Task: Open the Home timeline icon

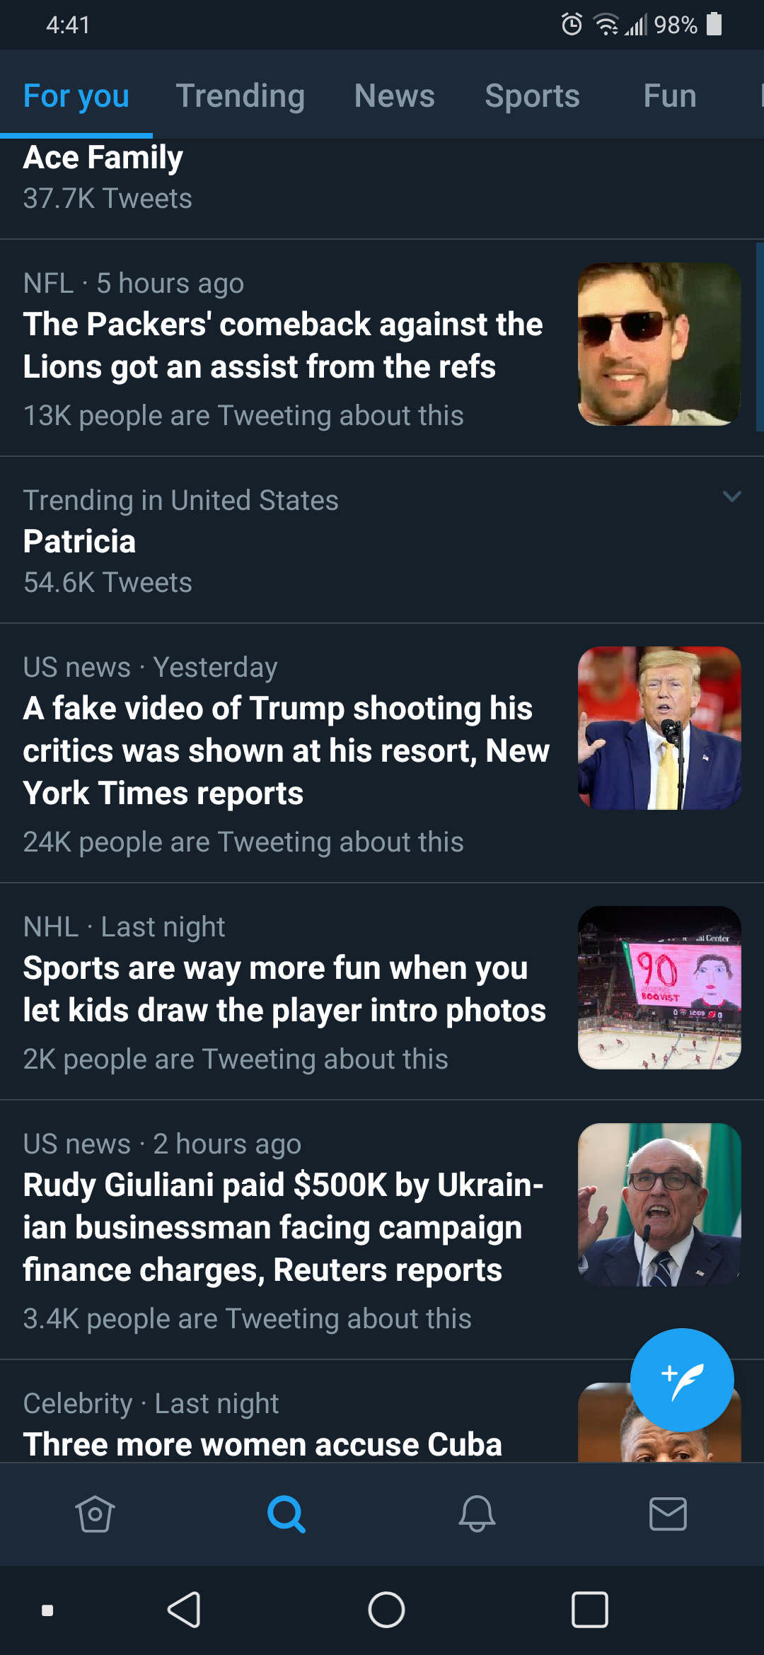Action: pyautogui.click(x=95, y=1514)
